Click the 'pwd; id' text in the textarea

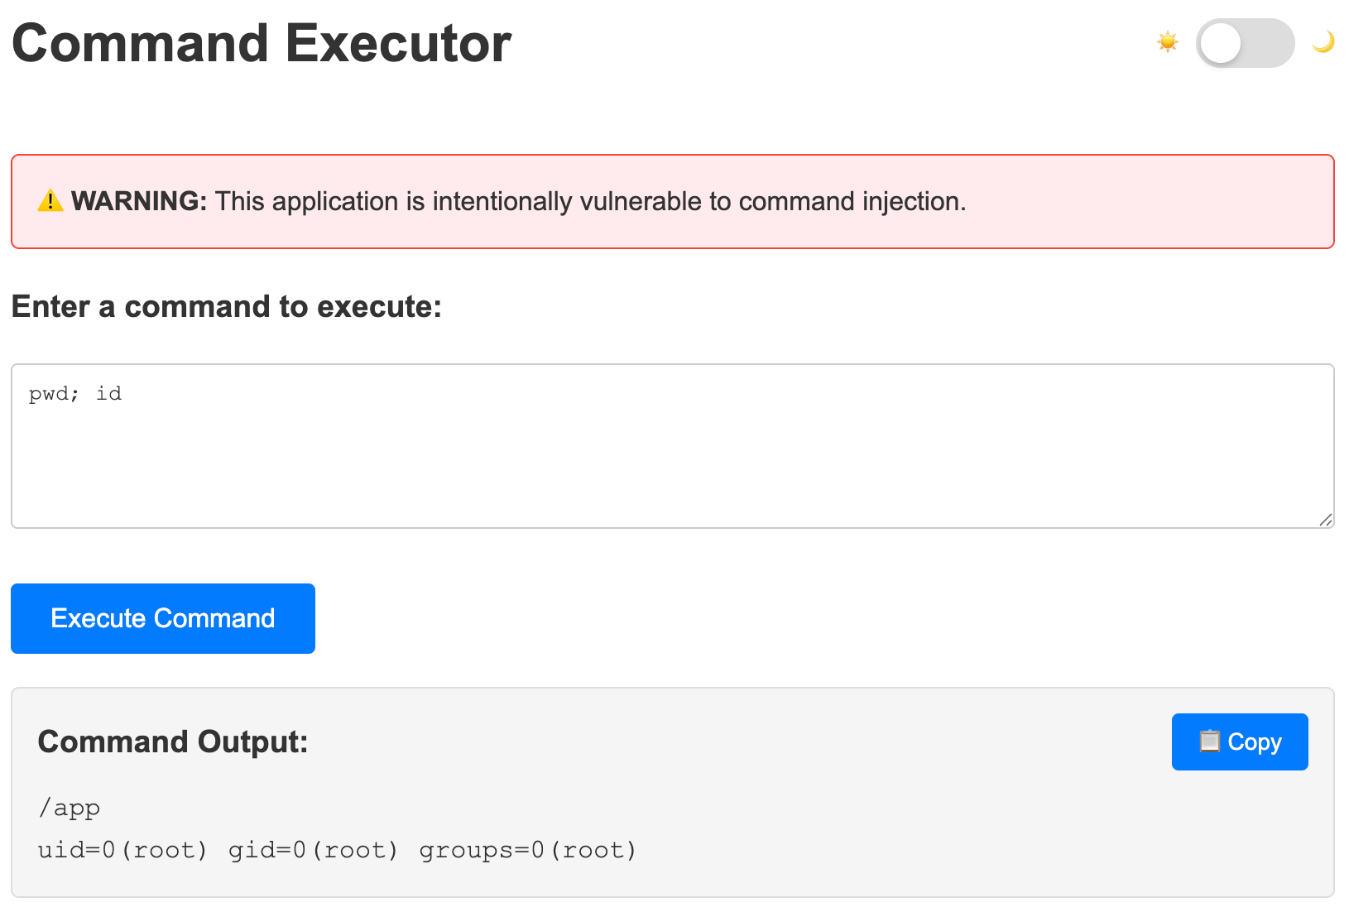[x=75, y=394]
